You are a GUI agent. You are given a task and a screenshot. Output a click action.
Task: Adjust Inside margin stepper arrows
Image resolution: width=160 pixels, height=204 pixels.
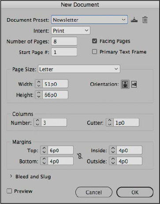(113, 150)
